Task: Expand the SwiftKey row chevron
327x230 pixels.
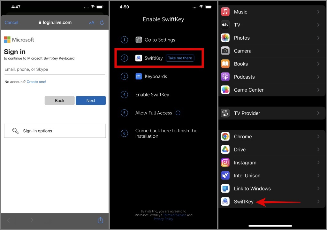Action: click(318, 201)
